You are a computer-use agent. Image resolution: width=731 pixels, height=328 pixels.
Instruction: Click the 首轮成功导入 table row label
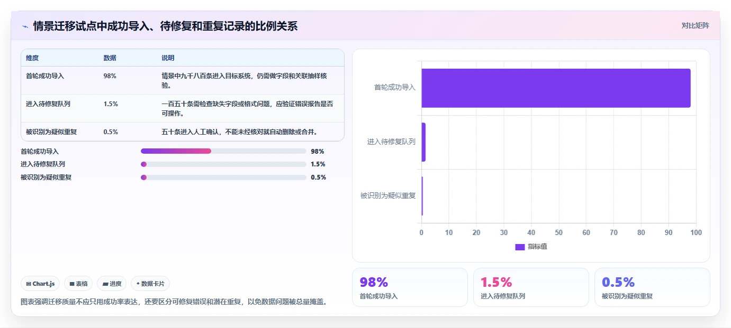[x=45, y=76]
